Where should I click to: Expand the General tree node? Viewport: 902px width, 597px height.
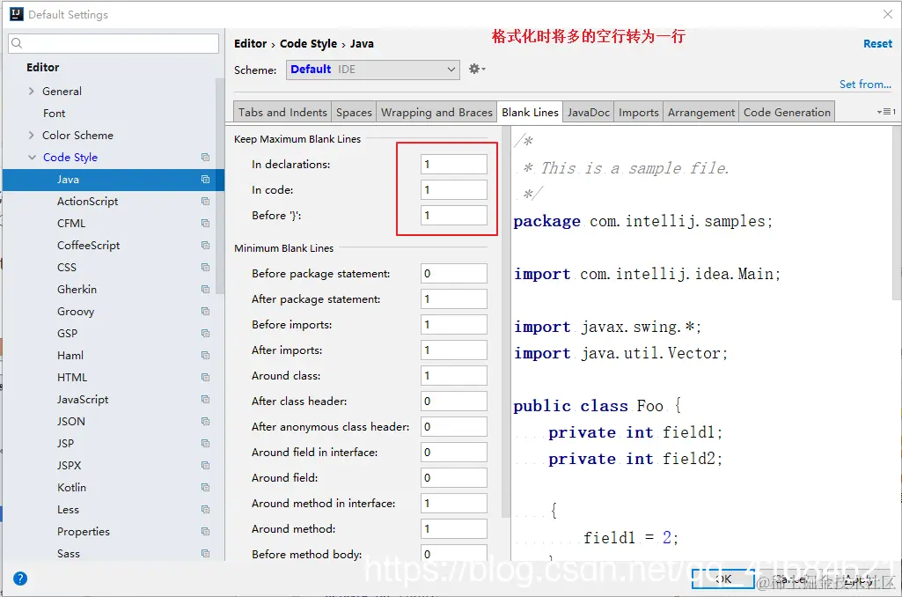(x=31, y=91)
